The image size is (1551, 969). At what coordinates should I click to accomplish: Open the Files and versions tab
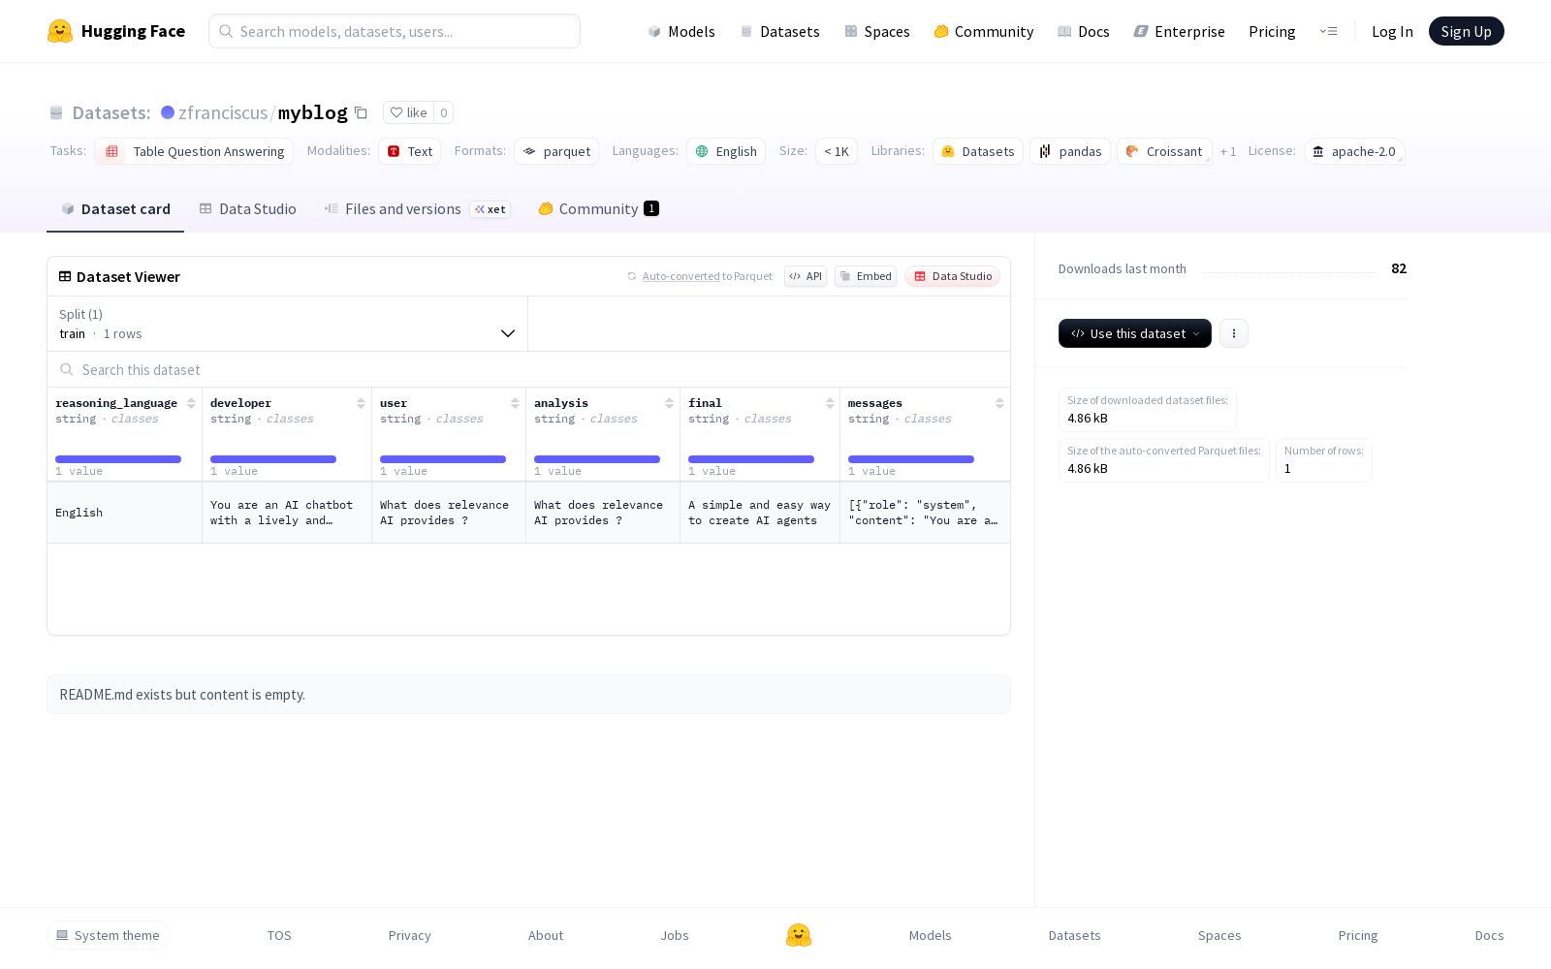[x=417, y=208]
